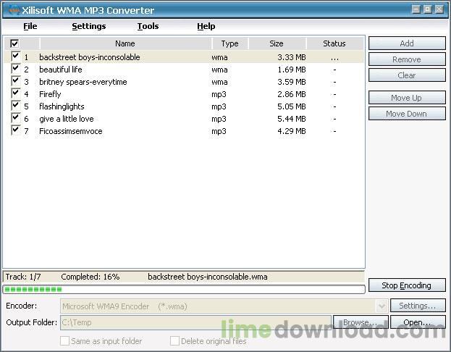This screenshot has height=352, width=451.
Task: Stop the encoding process
Action: [x=407, y=285]
